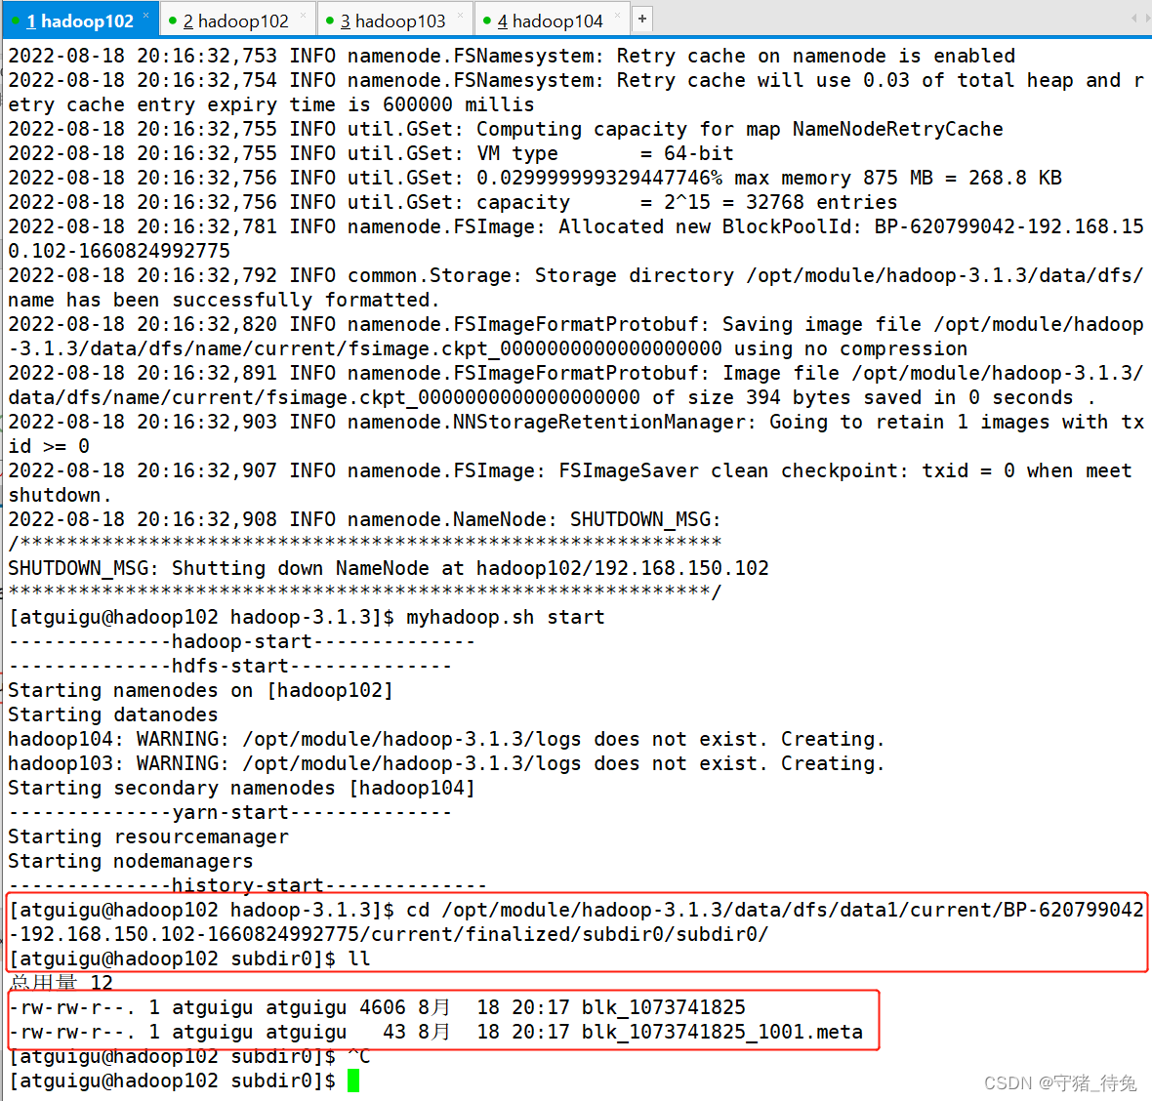Click the green status dot on the hadoop104 tab

coord(486,19)
